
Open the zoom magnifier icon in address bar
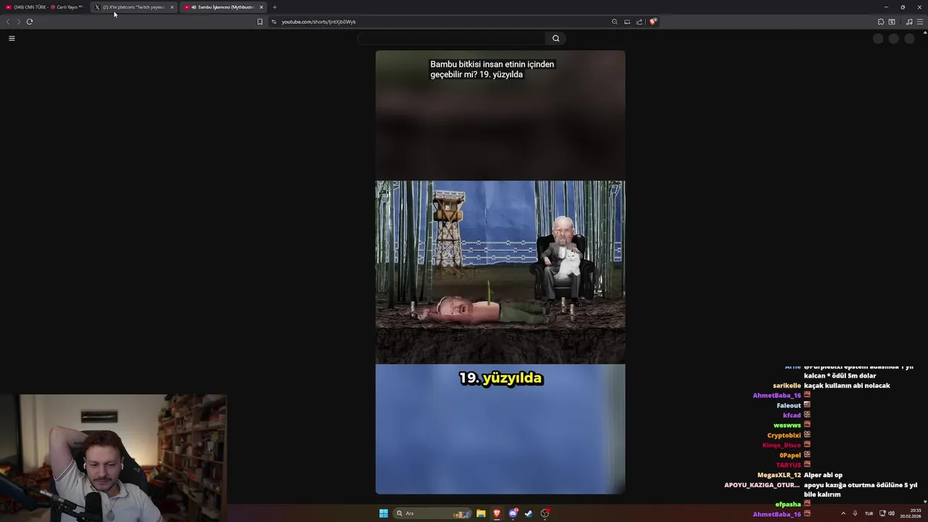[x=615, y=22]
